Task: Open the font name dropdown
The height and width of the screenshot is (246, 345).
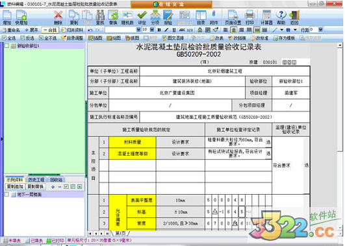Action: coord(138,29)
